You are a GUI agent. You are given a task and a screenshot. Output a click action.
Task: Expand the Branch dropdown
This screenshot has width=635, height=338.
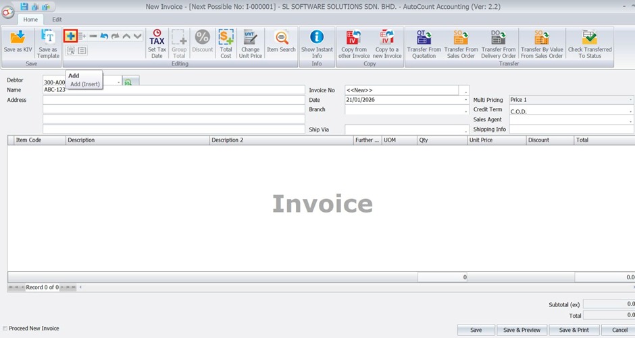click(465, 110)
